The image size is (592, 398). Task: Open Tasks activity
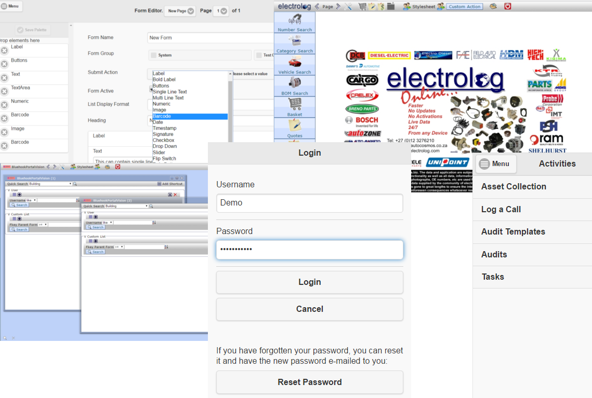coord(532,277)
